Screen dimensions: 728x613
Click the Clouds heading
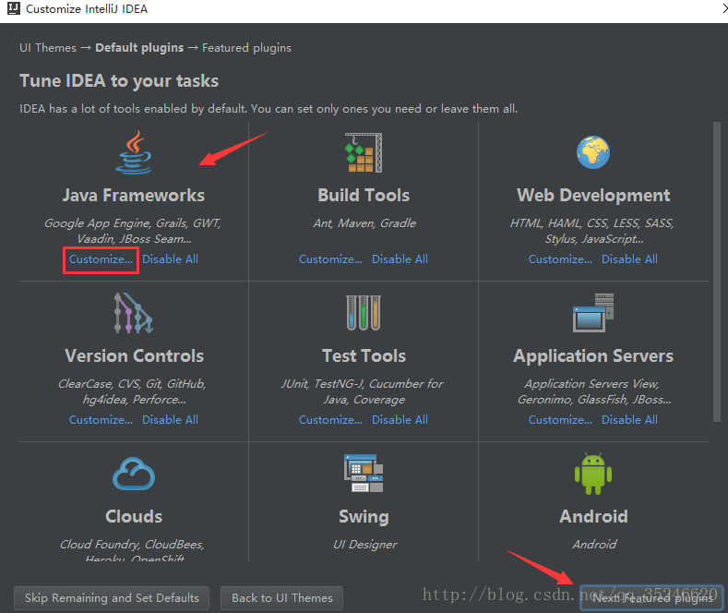point(134,516)
